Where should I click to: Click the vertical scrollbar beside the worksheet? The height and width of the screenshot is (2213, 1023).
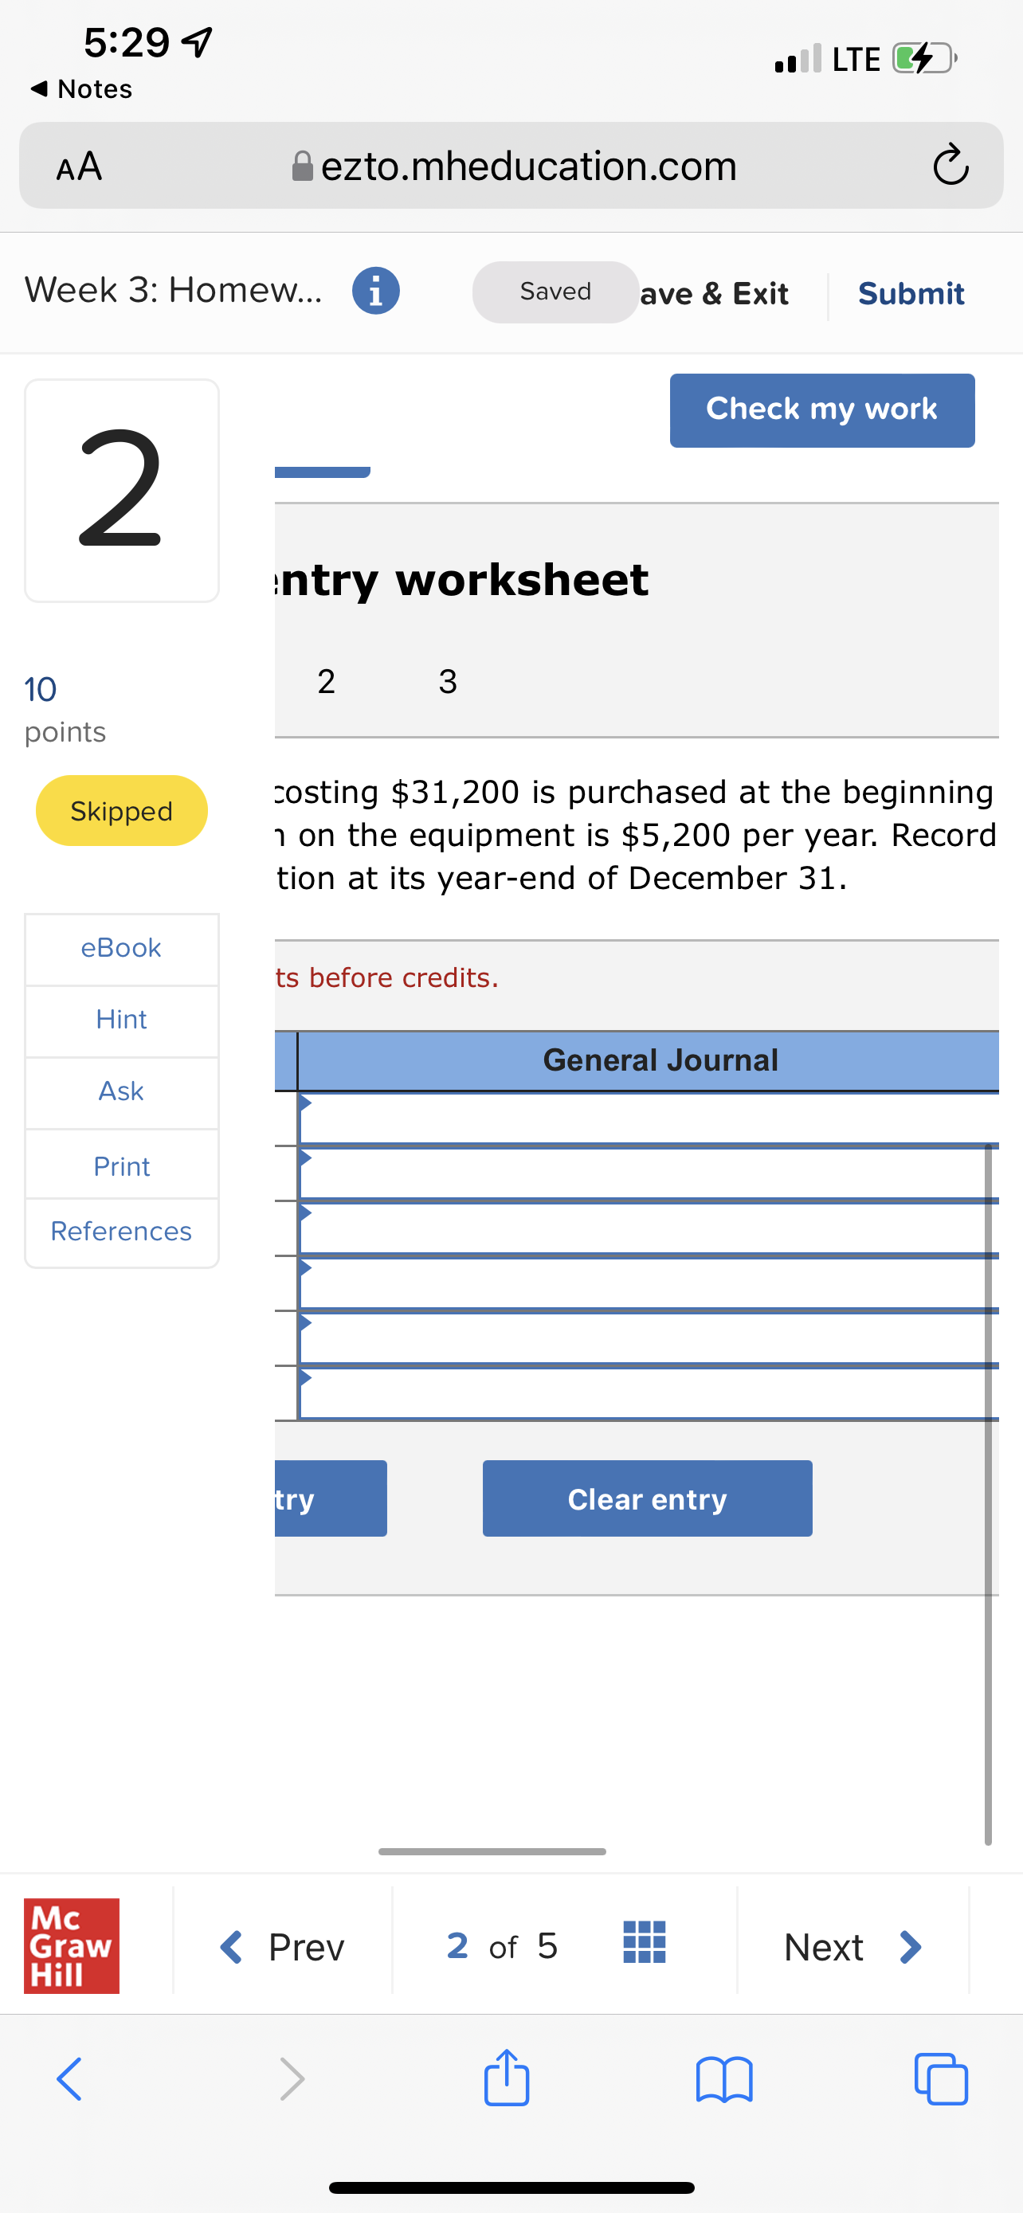point(988,1494)
